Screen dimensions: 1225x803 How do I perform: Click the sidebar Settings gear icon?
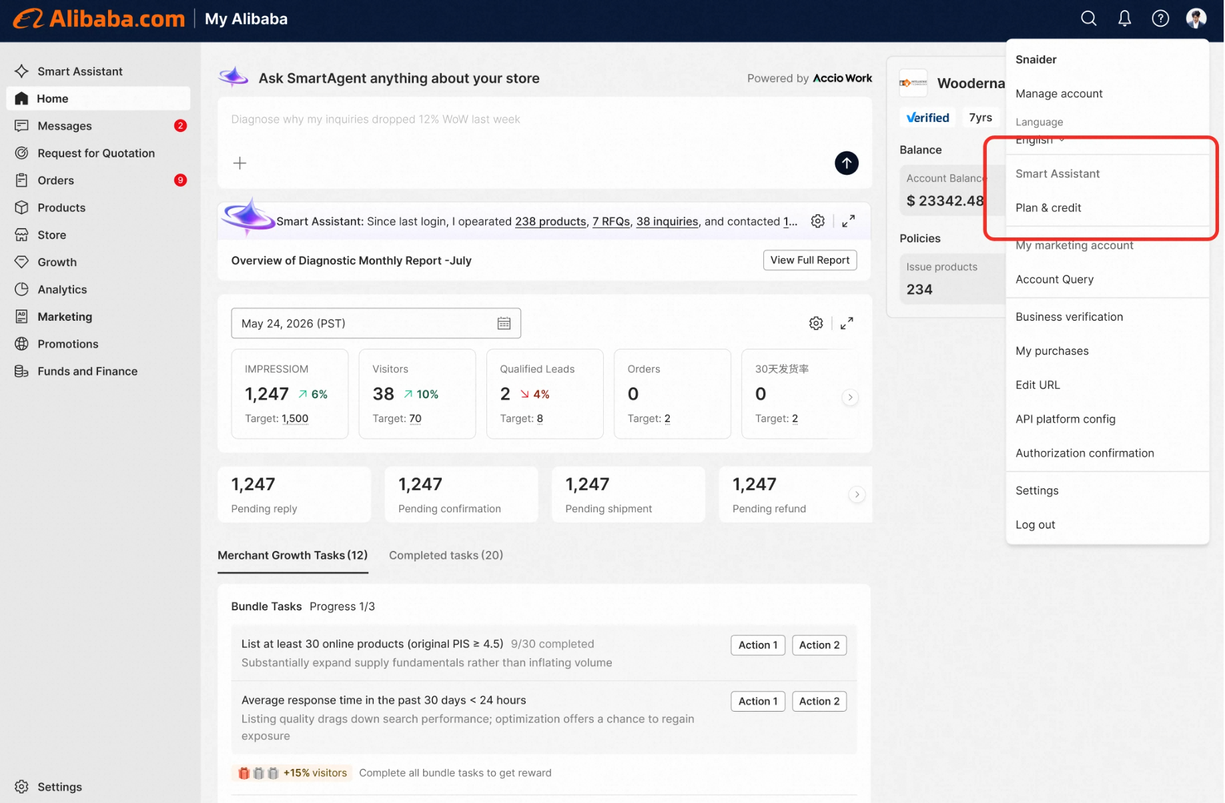click(22, 788)
